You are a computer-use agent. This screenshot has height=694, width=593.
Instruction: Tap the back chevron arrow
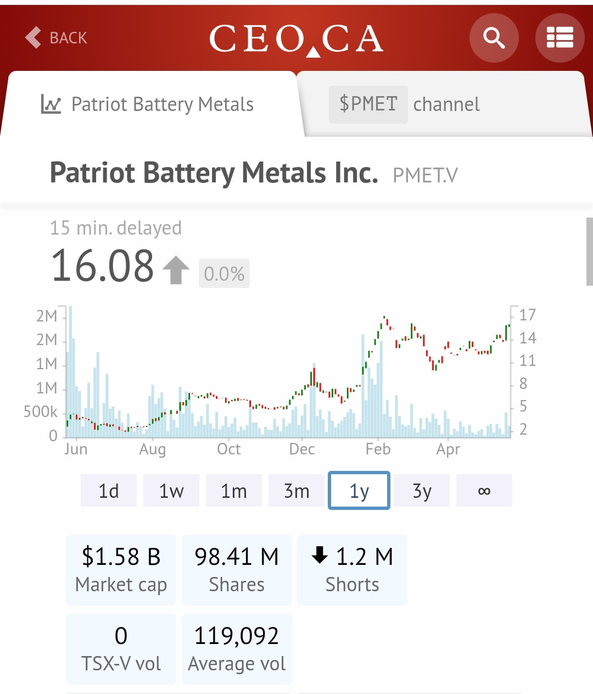[x=33, y=37]
